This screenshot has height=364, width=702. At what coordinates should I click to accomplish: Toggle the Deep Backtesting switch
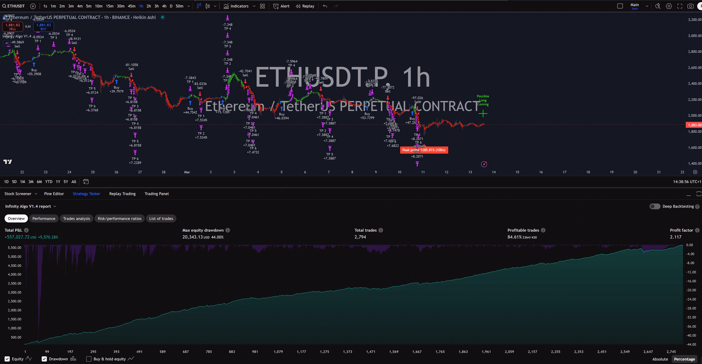(655, 206)
